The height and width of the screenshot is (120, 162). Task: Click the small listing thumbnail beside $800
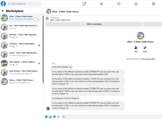[x=47, y=18]
